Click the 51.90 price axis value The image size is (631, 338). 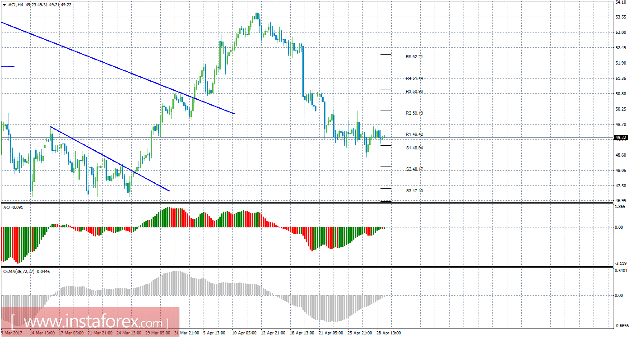620,63
